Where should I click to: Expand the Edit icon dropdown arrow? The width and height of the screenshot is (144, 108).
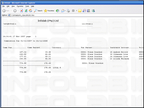pyautogui.click(x=76, y=11)
